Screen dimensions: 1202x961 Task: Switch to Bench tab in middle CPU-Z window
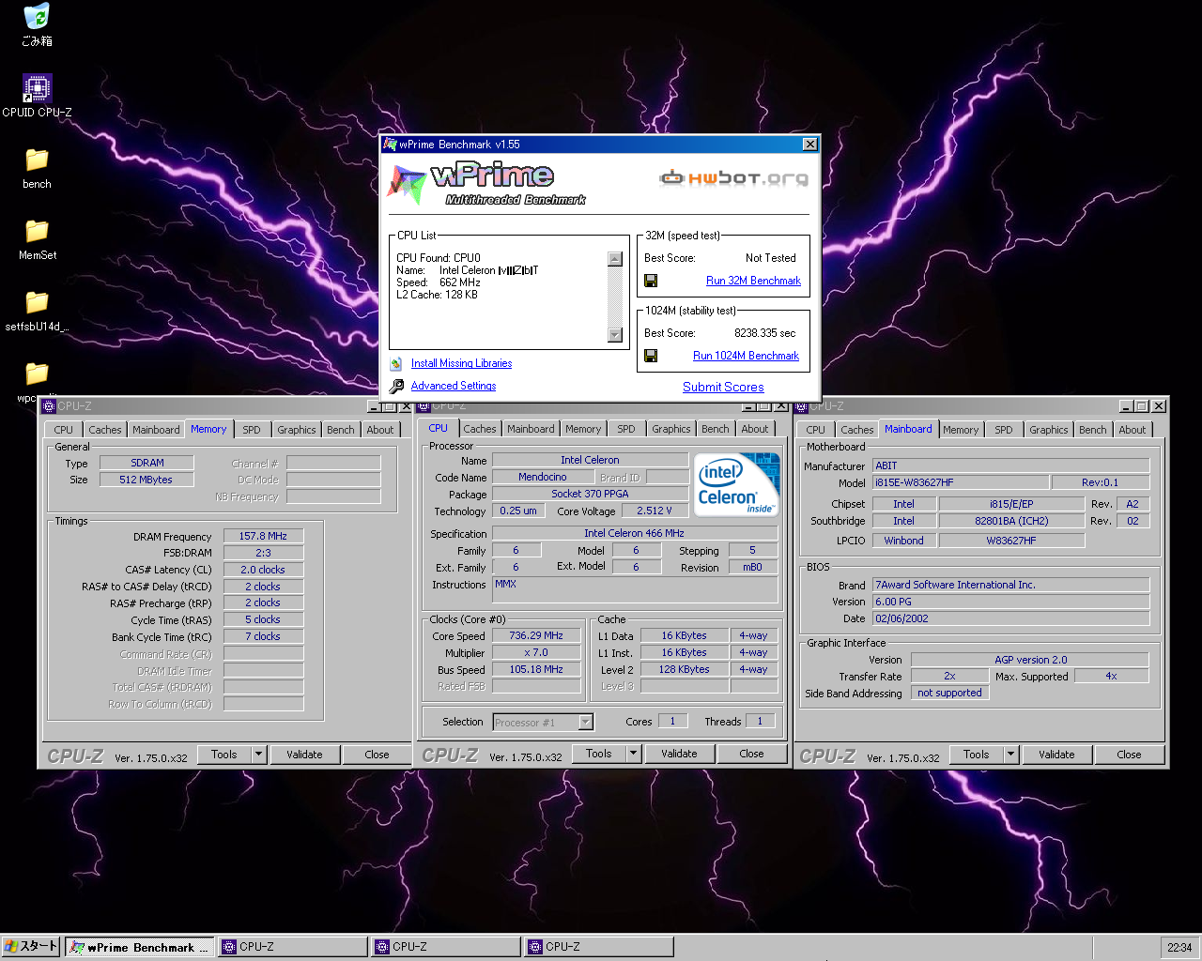(x=716, y=429)
